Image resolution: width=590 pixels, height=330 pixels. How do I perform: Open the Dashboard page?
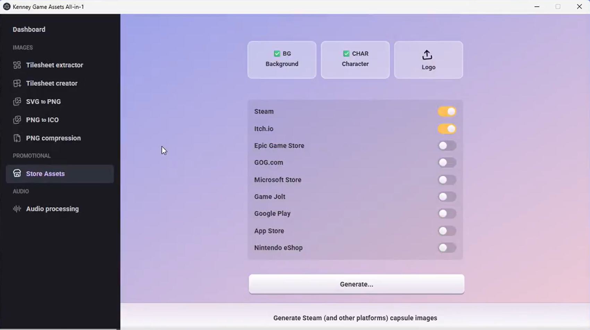[29, 30]
